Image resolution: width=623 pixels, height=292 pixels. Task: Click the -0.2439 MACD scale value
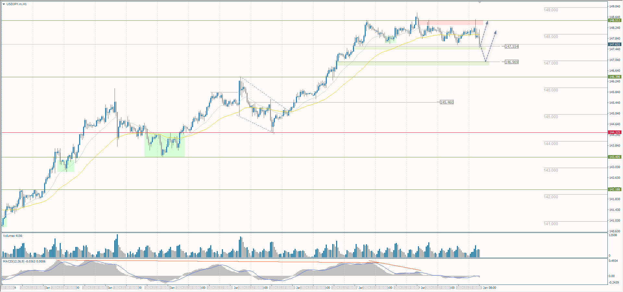(613, 282)
